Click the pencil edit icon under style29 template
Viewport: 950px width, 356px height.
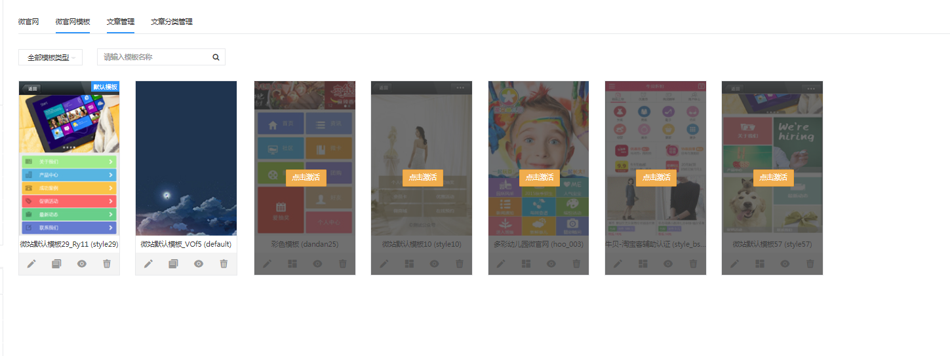point(31,264)
